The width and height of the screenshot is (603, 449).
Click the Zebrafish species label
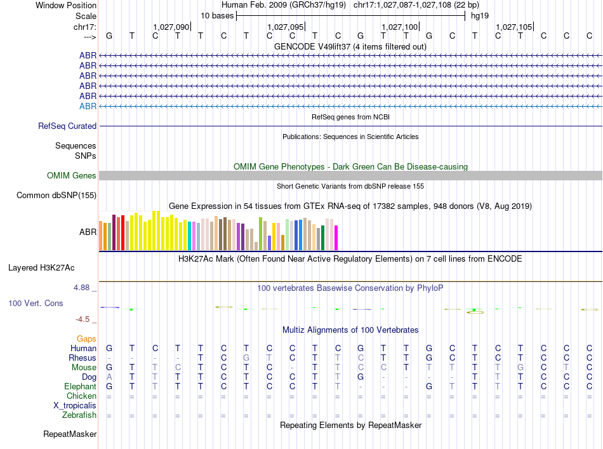pos(79,415)
